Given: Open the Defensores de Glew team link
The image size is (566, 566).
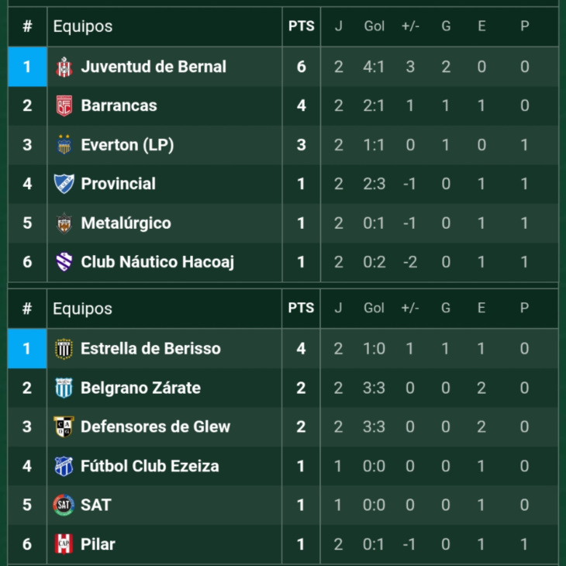Looking at the screenshot, I should coord(155,426).
